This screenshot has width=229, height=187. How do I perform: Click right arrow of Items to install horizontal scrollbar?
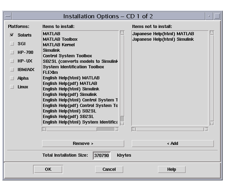117,129
